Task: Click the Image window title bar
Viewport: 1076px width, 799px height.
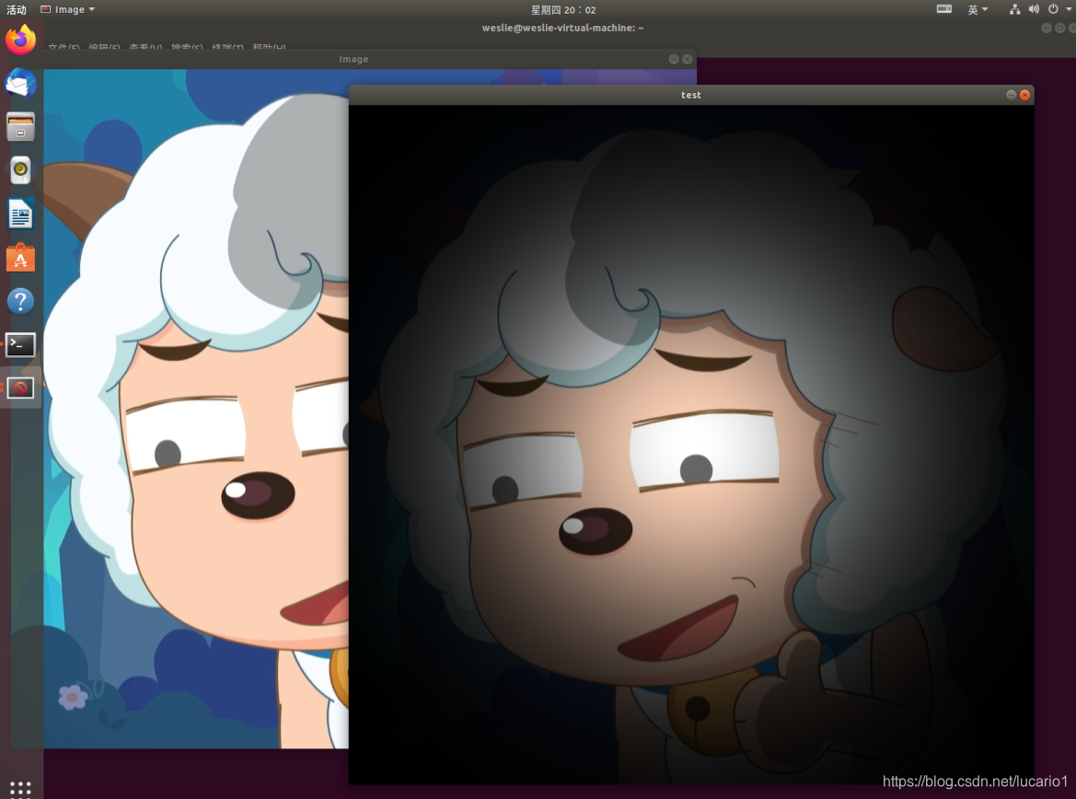Action: 353,59
